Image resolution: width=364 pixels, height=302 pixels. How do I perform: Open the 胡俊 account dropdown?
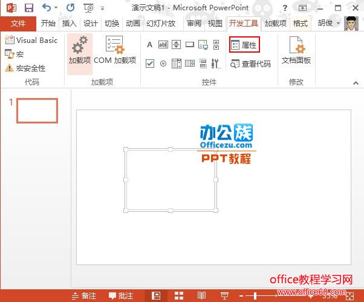[329, 23]
